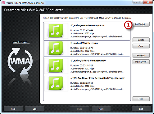Open the 'more free tools...' link

click(21, 42)
